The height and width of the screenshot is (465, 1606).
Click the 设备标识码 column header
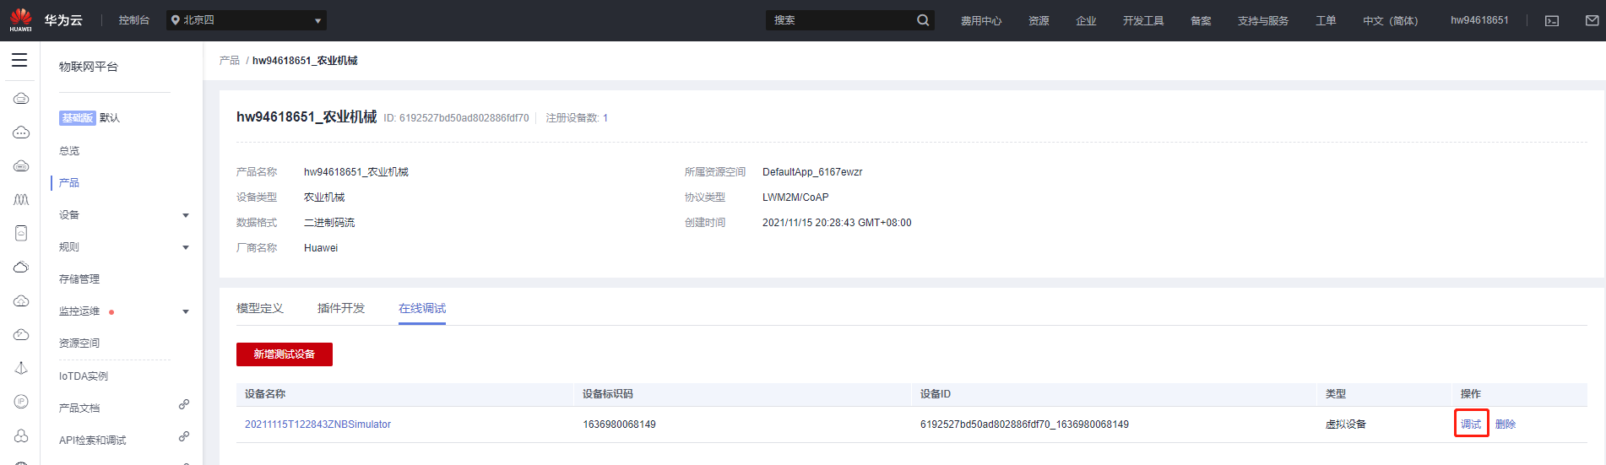608,394
